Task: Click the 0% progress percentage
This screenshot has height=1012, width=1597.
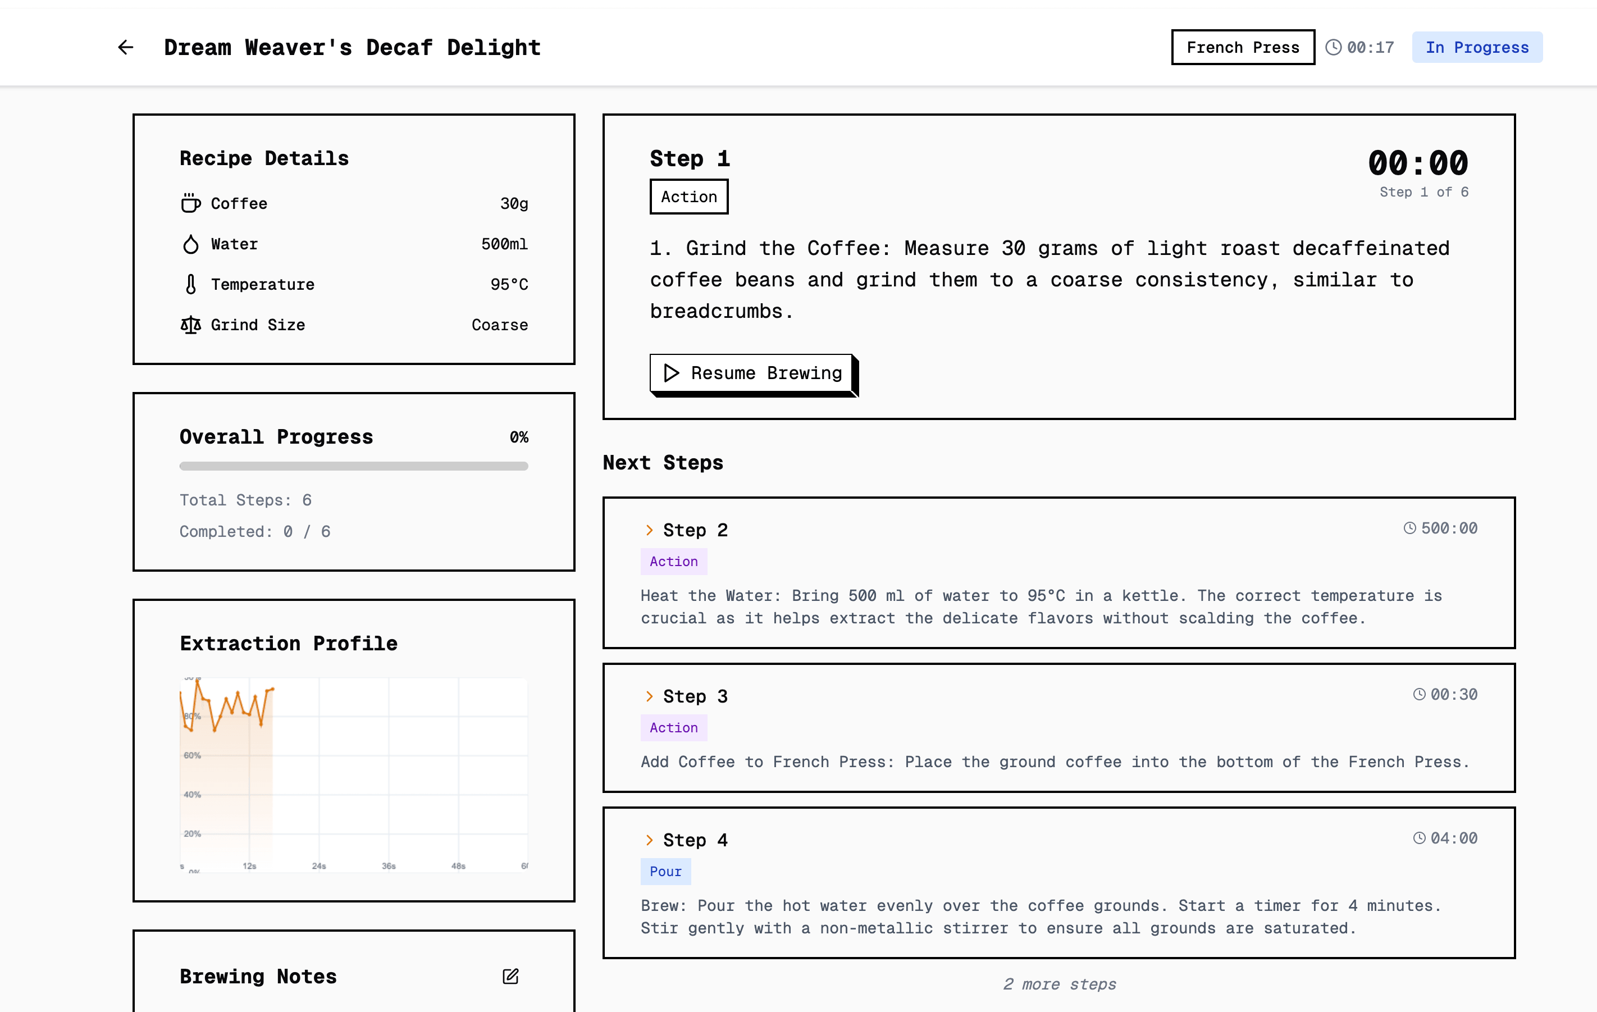Action: [519, 437]
